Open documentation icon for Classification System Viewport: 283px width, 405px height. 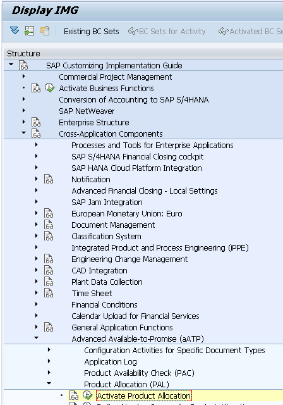tap(49, 236)
